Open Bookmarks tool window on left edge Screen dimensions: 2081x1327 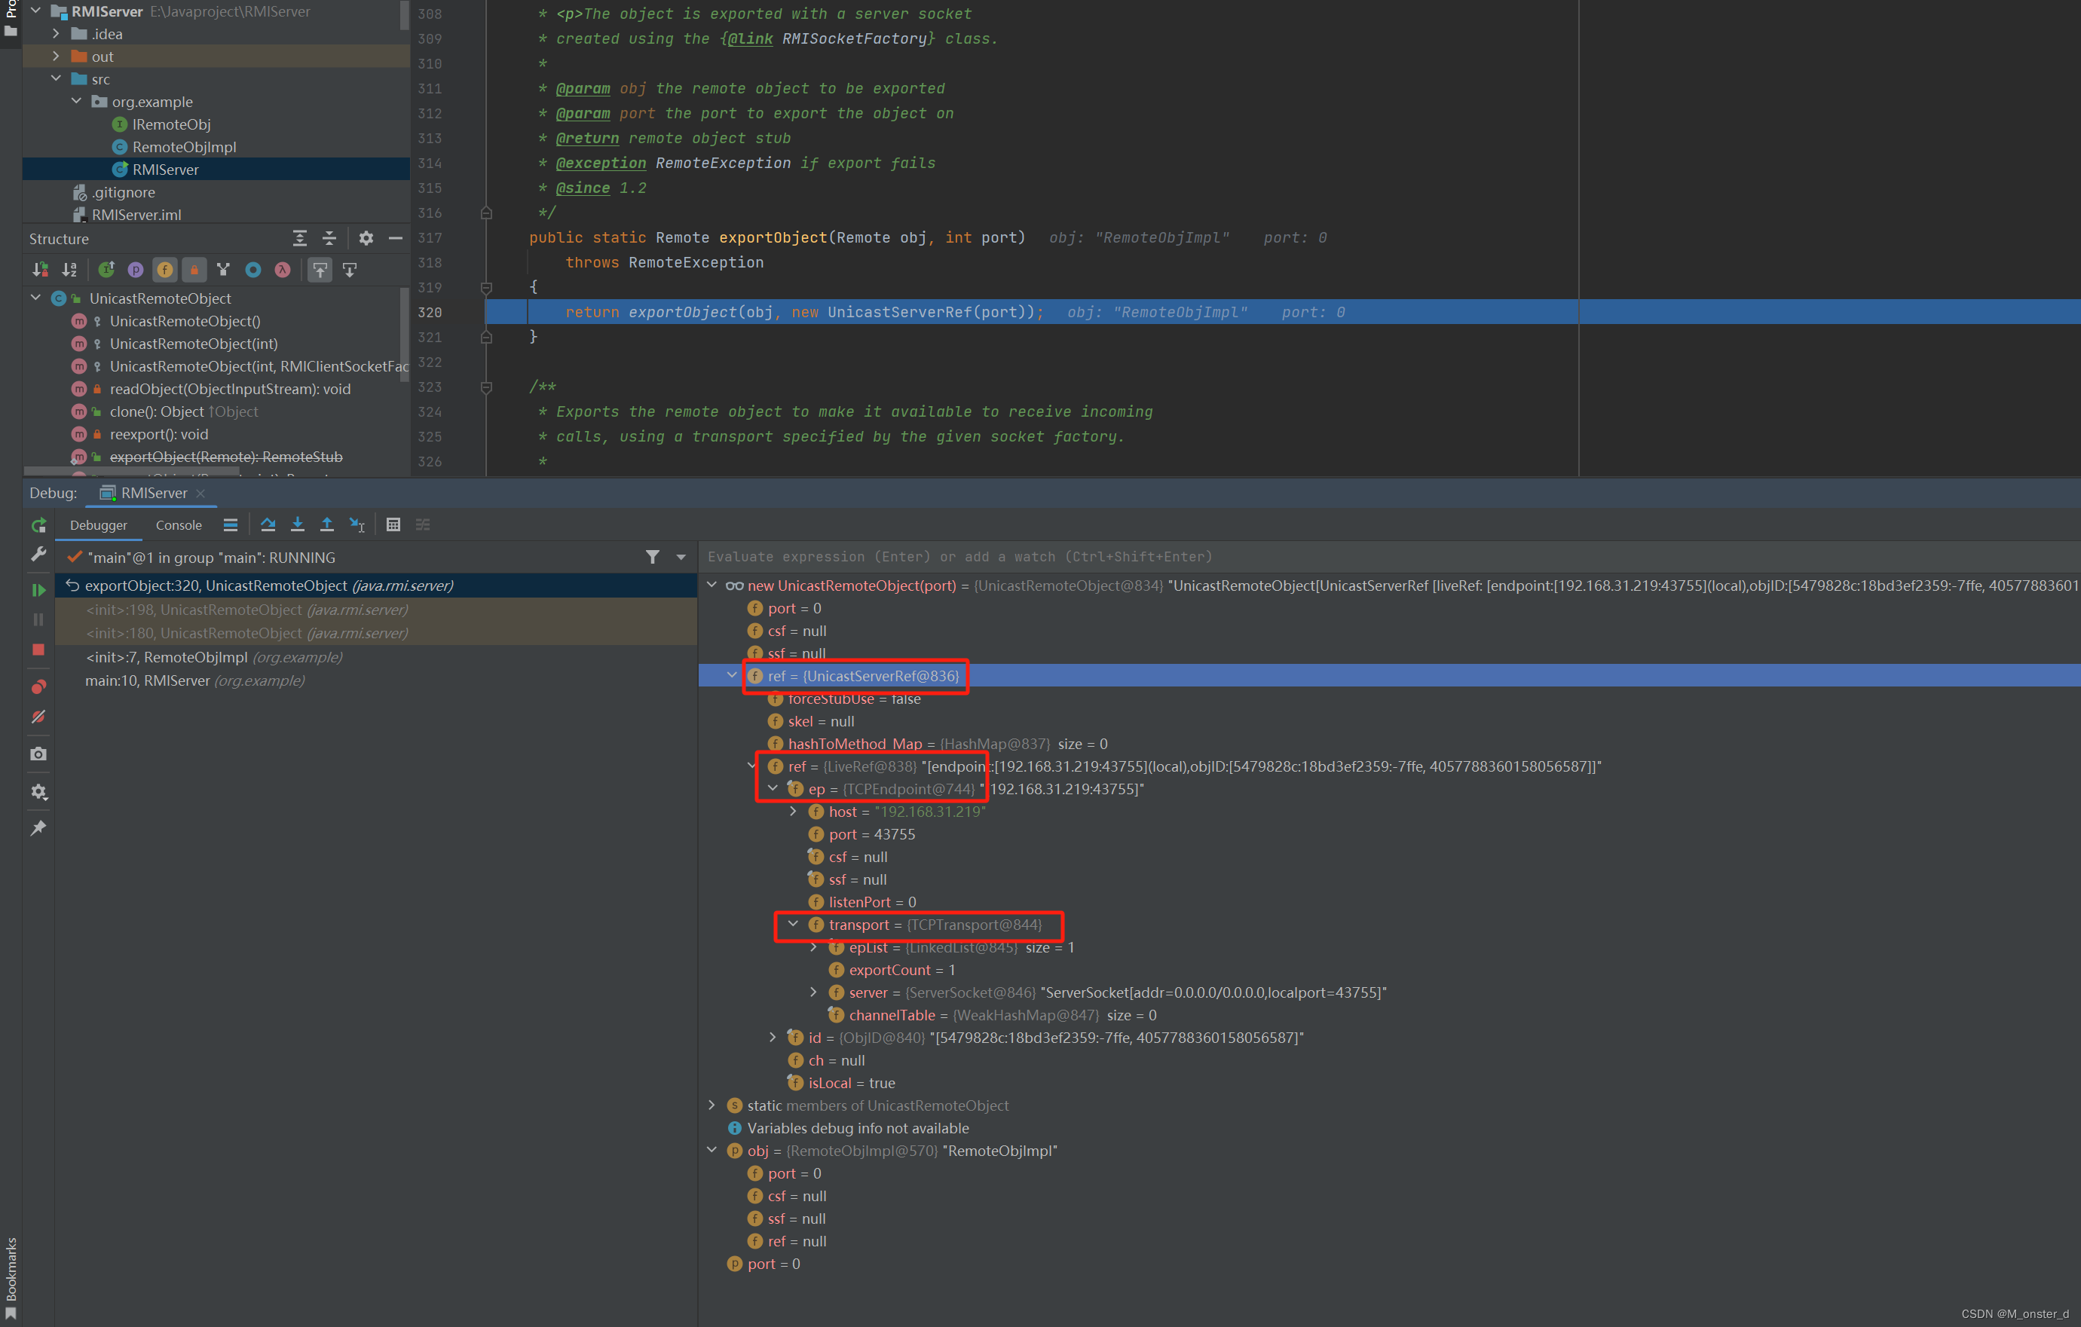tap(11, 1277)
